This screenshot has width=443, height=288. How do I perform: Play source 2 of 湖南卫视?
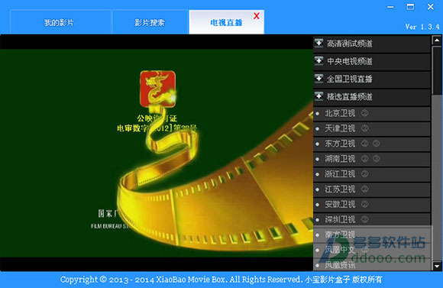coord(365,159)
